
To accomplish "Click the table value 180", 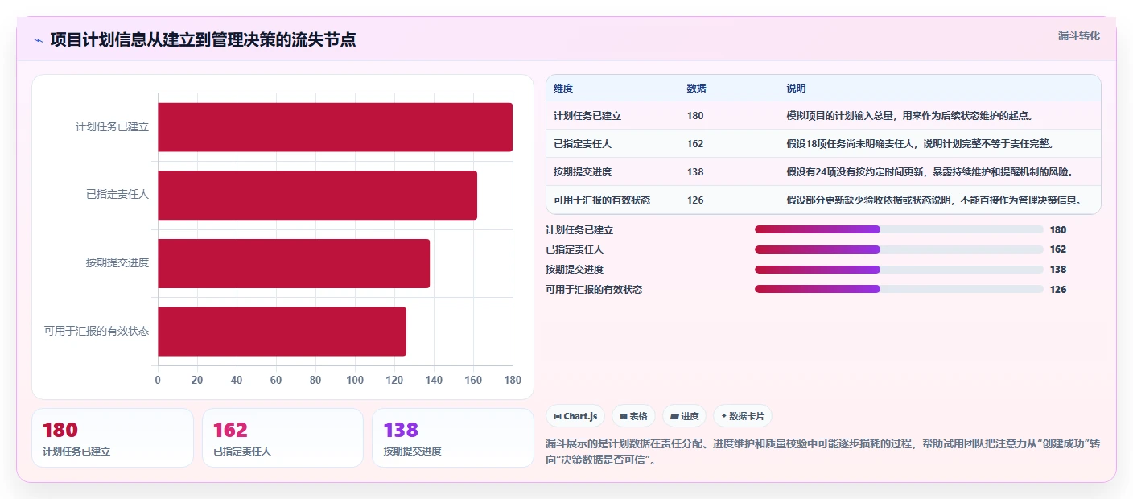I will point(695,116).
